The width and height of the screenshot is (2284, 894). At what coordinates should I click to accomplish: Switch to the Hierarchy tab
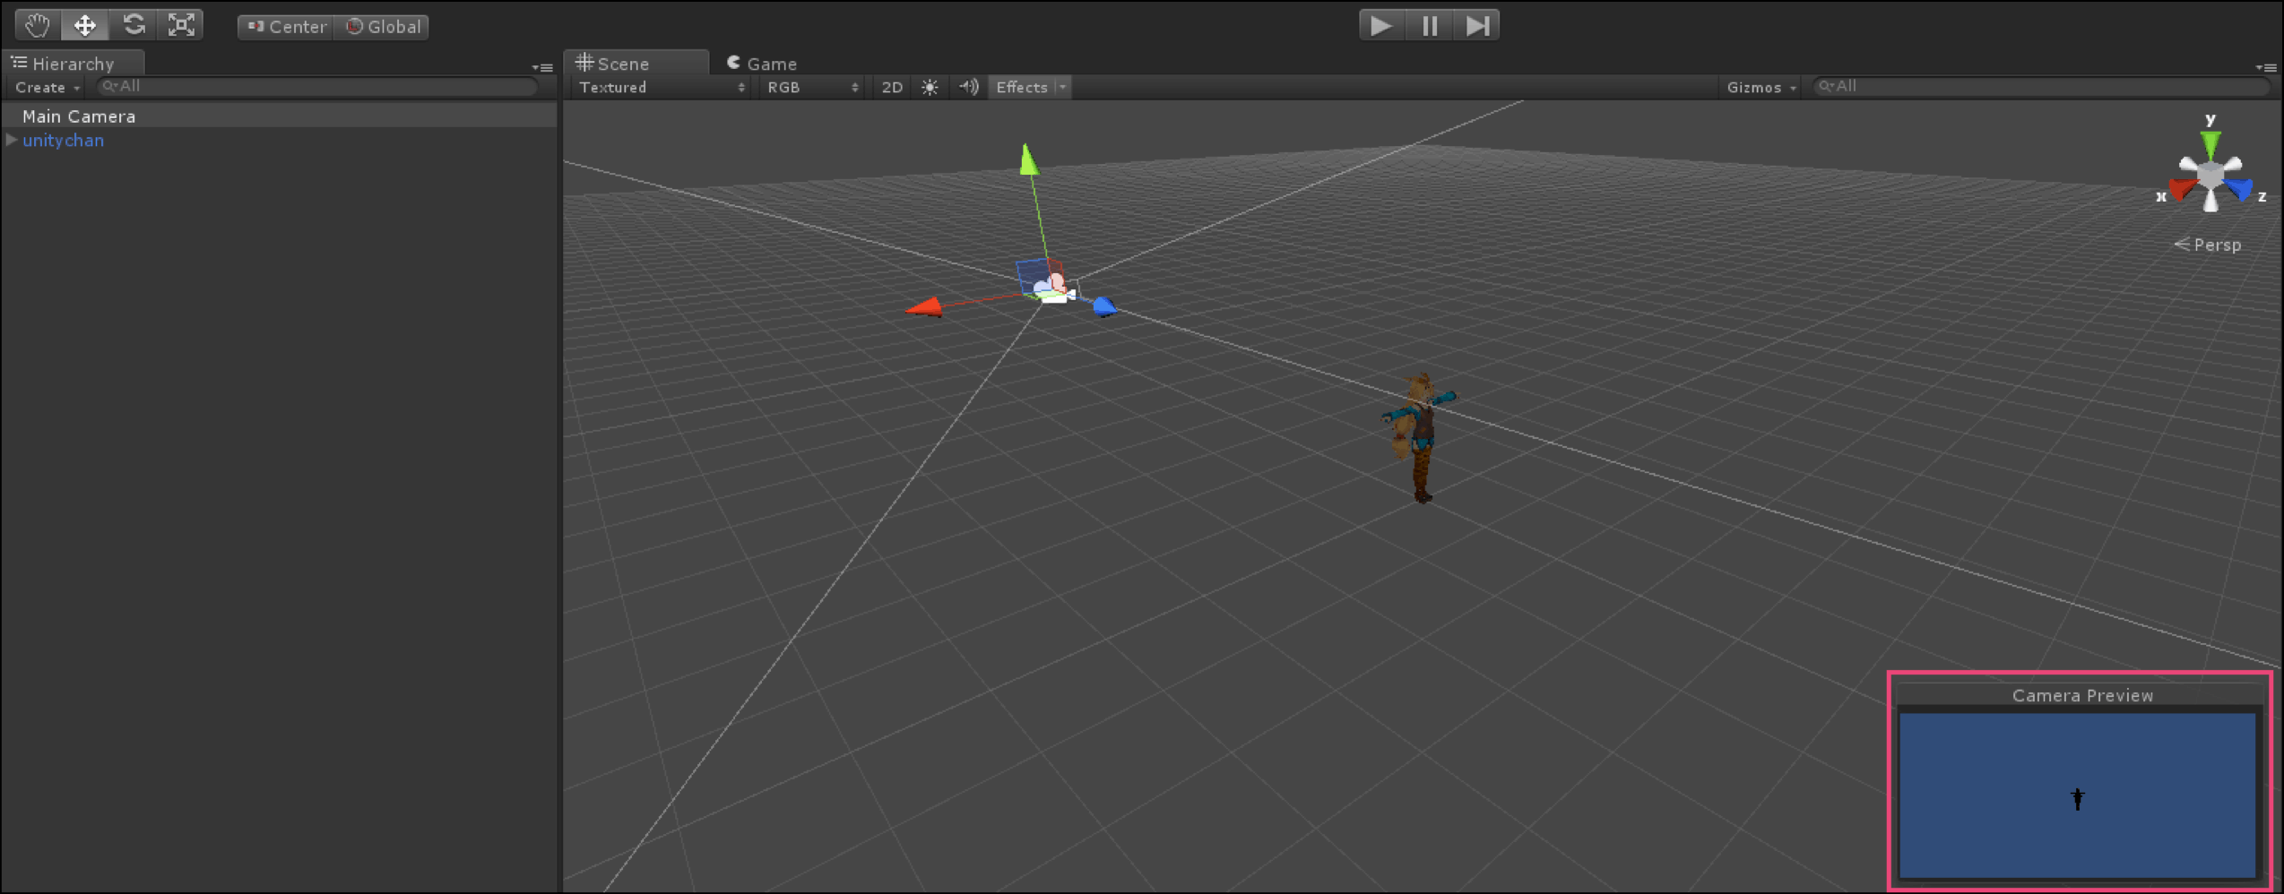(74, 63)
